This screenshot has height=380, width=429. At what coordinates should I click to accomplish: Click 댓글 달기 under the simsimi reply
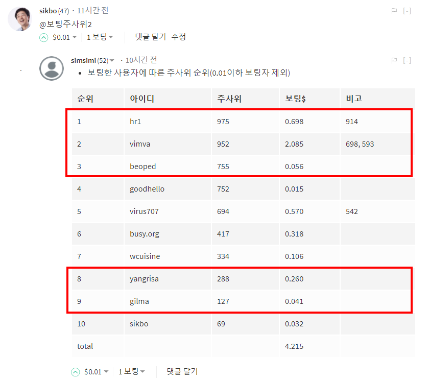point(182,372)
